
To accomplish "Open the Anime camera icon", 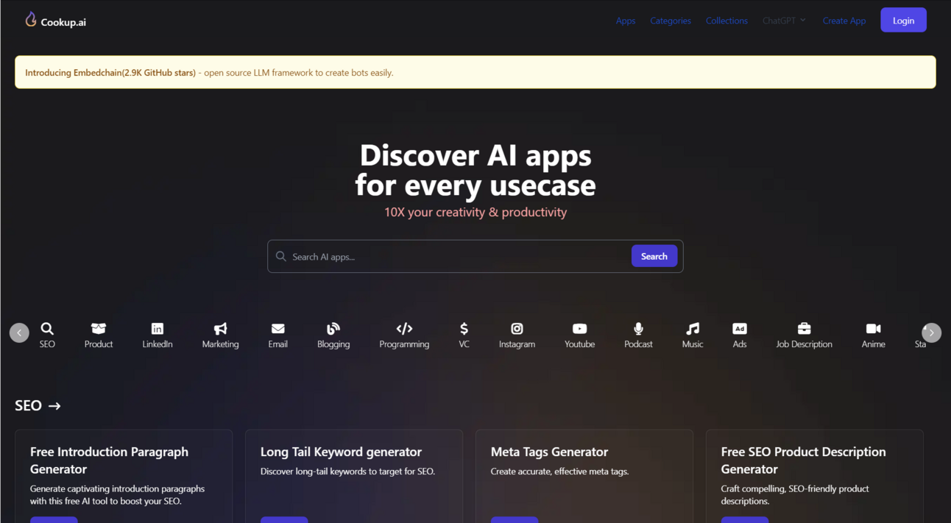I will tap(873, 330).
